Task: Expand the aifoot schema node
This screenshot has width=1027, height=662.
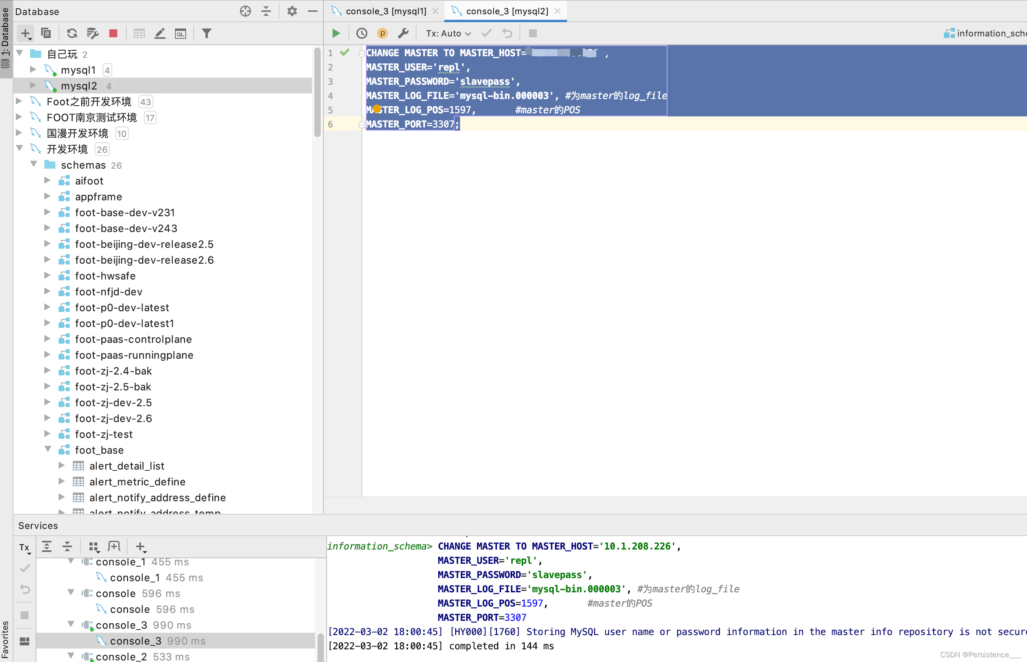Action: [x=48, y=181]
